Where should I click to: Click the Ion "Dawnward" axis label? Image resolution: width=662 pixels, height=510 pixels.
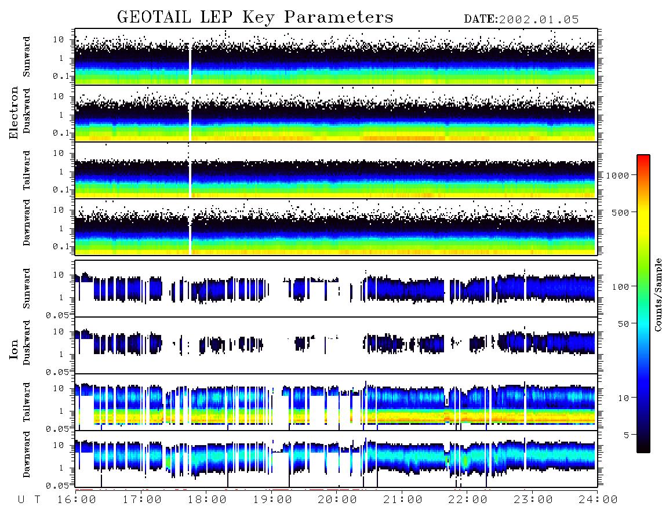pyautogui.click(x=27, y=454)
